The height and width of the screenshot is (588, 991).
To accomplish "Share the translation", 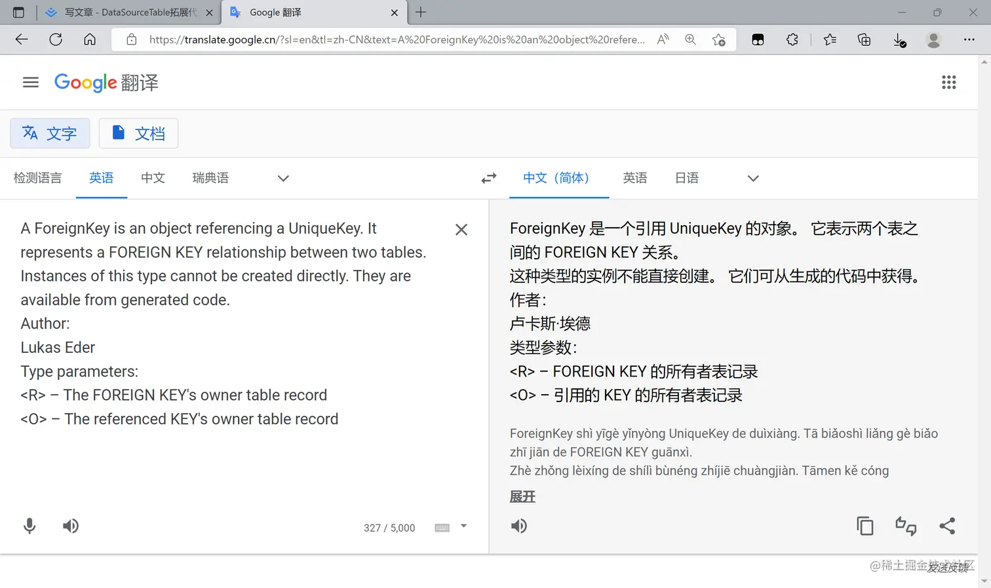I will point(947,526).
